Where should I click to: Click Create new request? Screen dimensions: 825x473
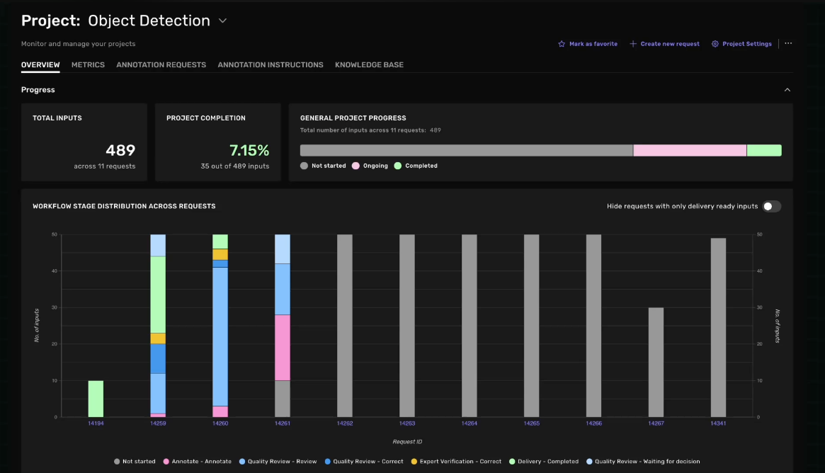[670, 44]
